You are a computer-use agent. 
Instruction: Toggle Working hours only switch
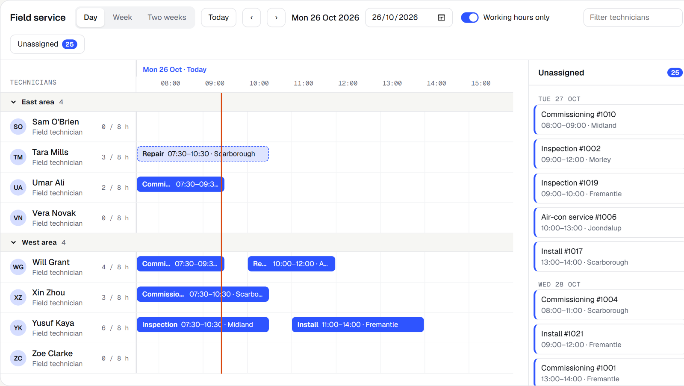coord(470,18)
